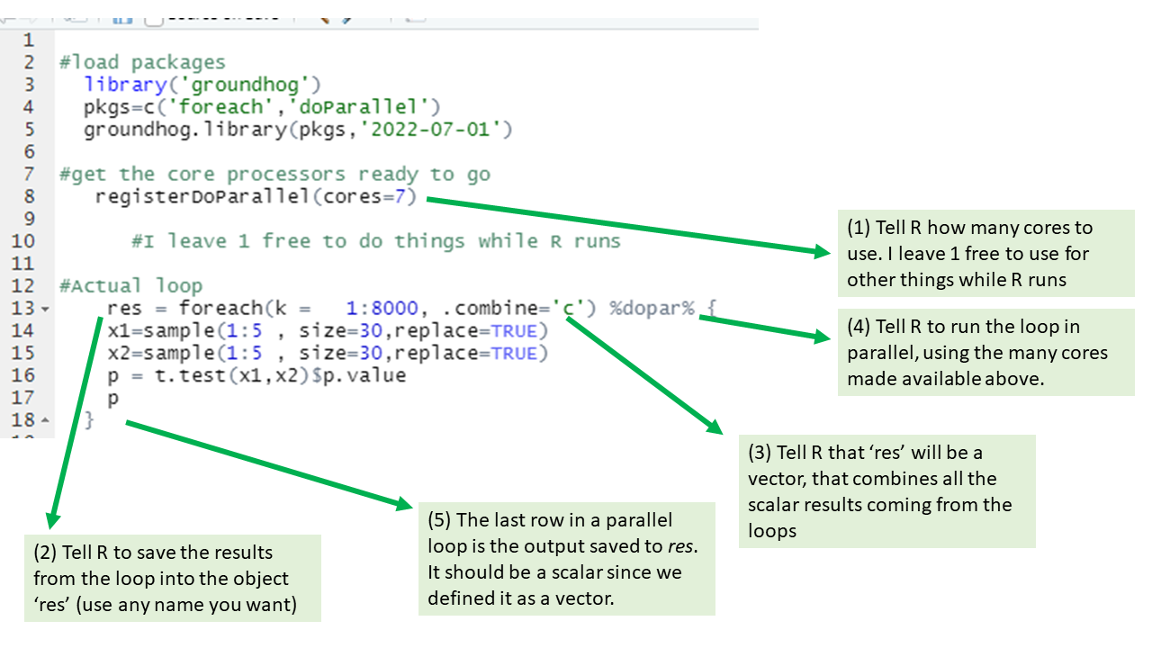This screenshot has width=1152, height=648.
Task: Collapse the foreach loop fold arrow on line 13
Action: 46,310
